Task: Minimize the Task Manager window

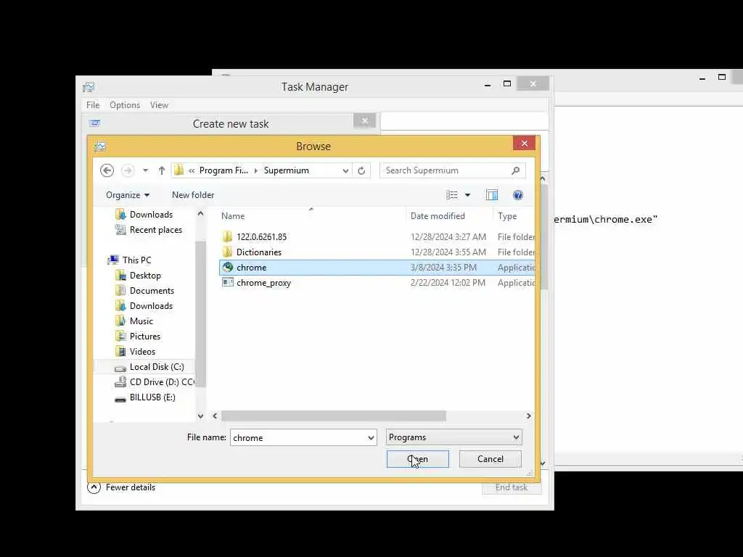Action: coord(488,84)
